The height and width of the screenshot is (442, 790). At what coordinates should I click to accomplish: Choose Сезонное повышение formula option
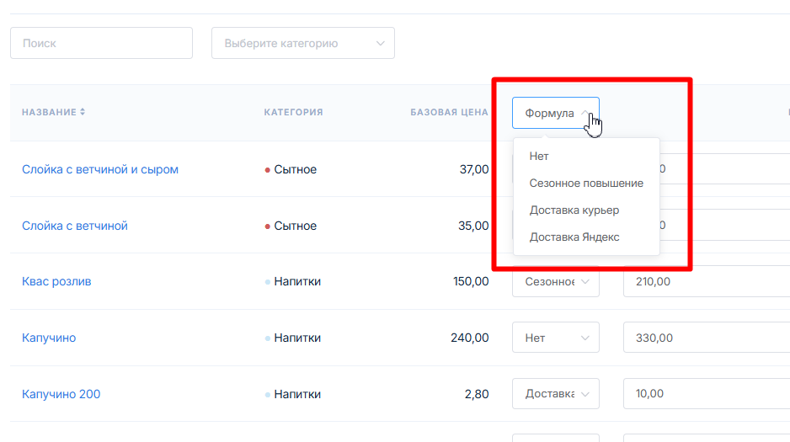pyautogui.click(x=586, y=183)
